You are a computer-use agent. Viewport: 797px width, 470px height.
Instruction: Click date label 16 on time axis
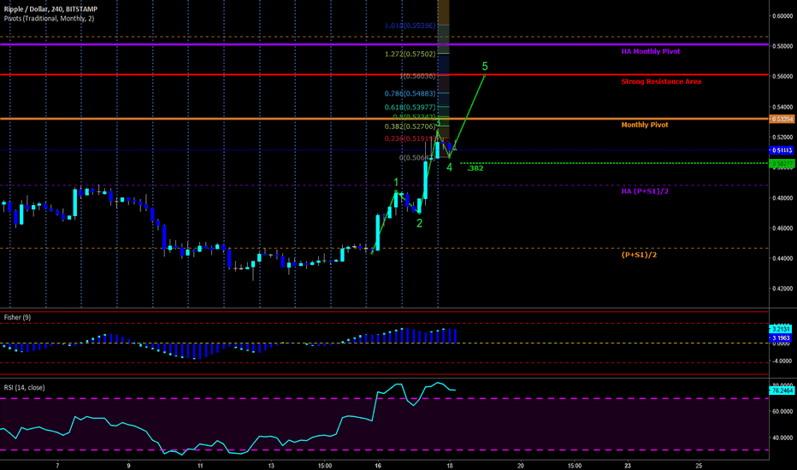click(378, 465)
